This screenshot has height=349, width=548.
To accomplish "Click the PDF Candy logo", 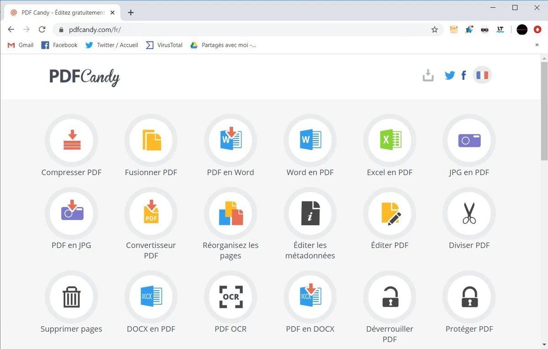I will (84, 77).
